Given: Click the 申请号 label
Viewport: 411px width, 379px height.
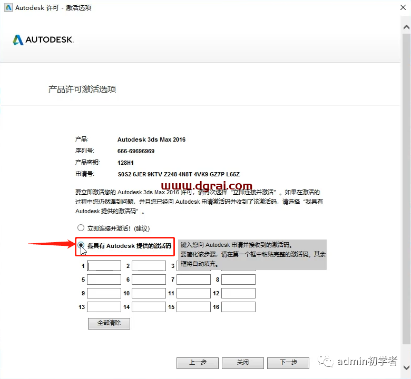Looking at the screenshot, I should point(85,174).
